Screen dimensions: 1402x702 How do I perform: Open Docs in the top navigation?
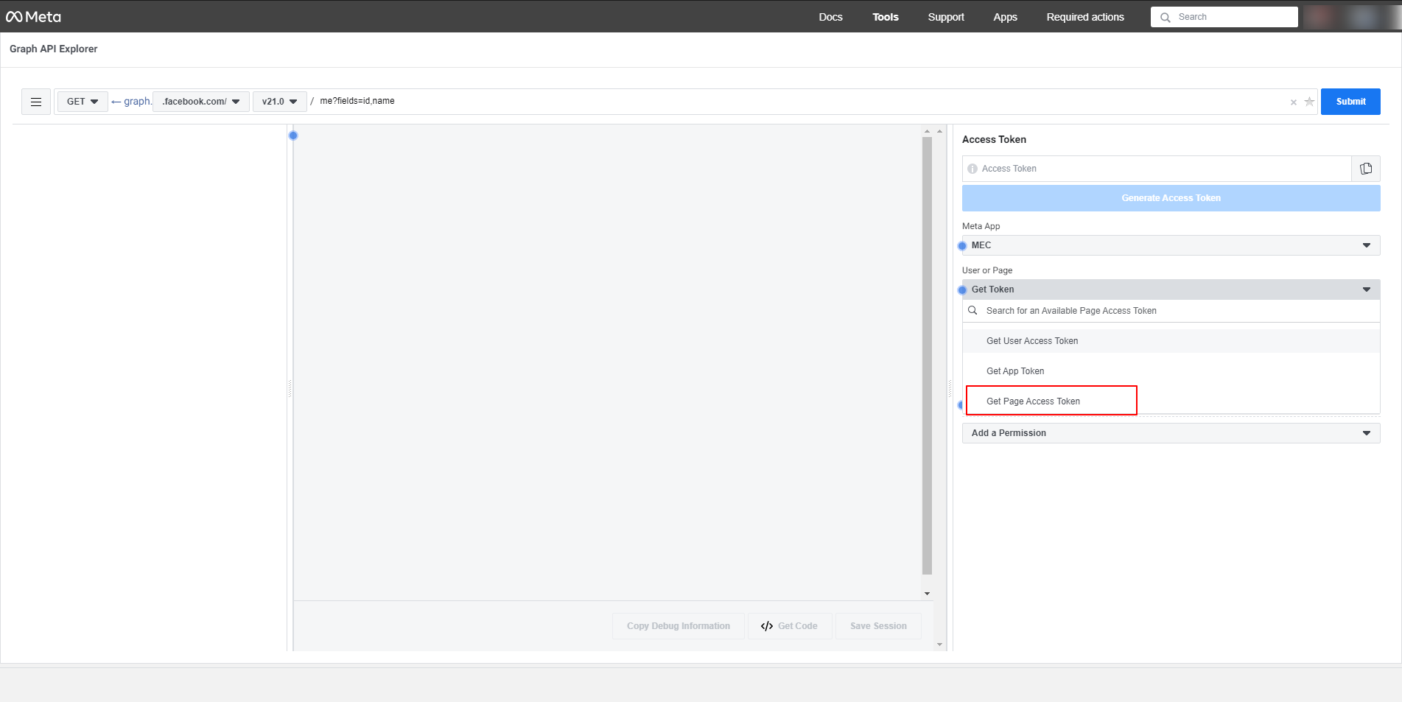tap(830, 17)
